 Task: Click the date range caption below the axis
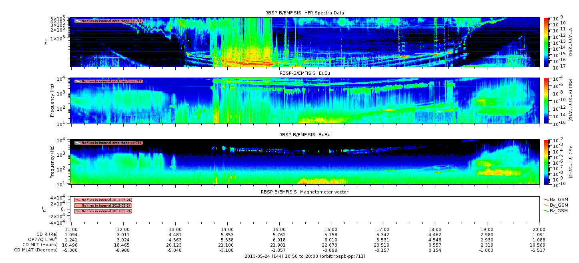(x=305, y=256)
